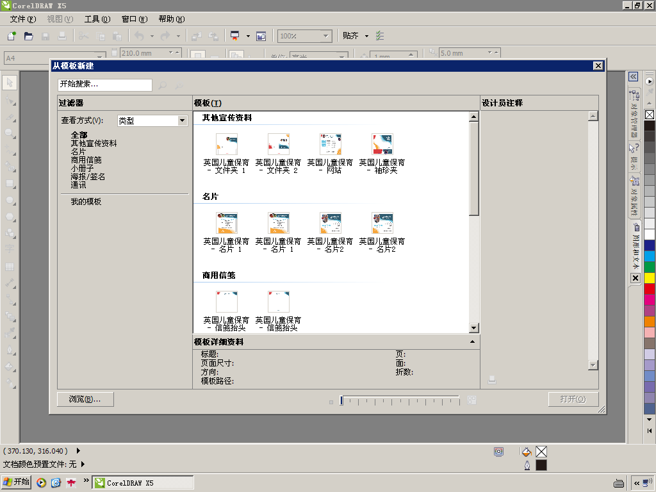656x492 pixels.
Task: Filter by 海报/签名 category
Action: tap(88, 177)
